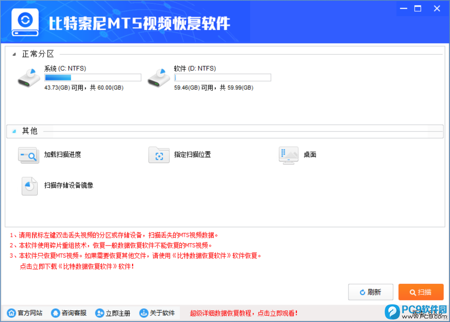The image size is (450, 322).
Task: Click the 刷新 refresh button
Action: [x=370, y=292]
